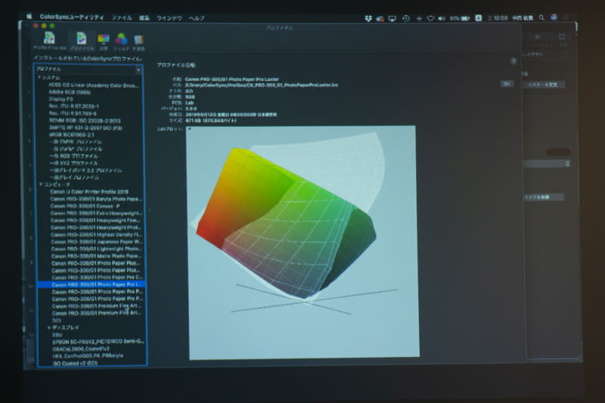The width and height of the screenshot is (605, 403).
Task: Select ISO Coated v2 (ECI) profile
Action: (75, 363)
